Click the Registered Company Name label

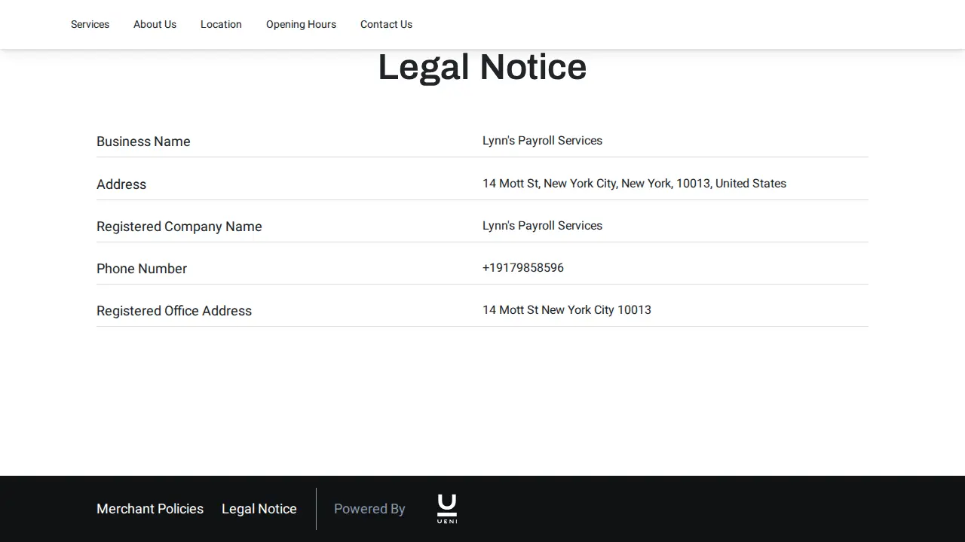point(179,227)
